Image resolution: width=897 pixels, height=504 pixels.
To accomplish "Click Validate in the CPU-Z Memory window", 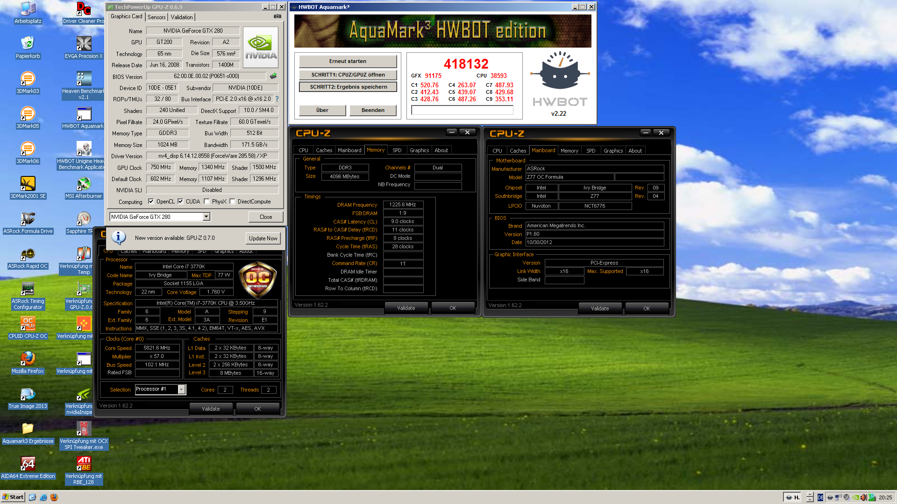I will tap(406, 308).
